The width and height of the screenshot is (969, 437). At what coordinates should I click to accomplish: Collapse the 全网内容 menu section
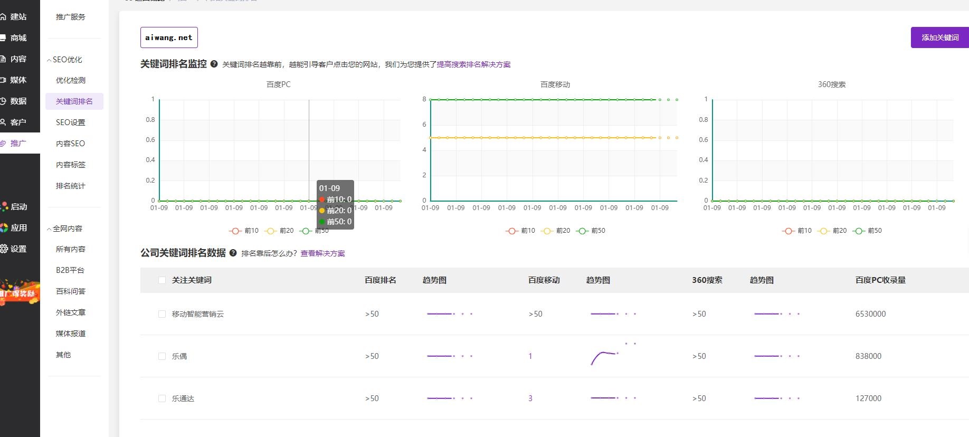coord(49,229)
